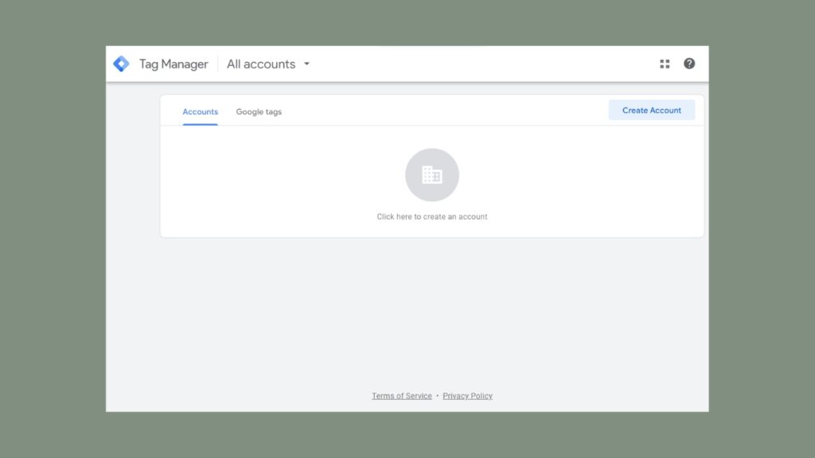Switch to the Accounts tab
Viewport: 815px width, 458px height.
pos(200,111)
